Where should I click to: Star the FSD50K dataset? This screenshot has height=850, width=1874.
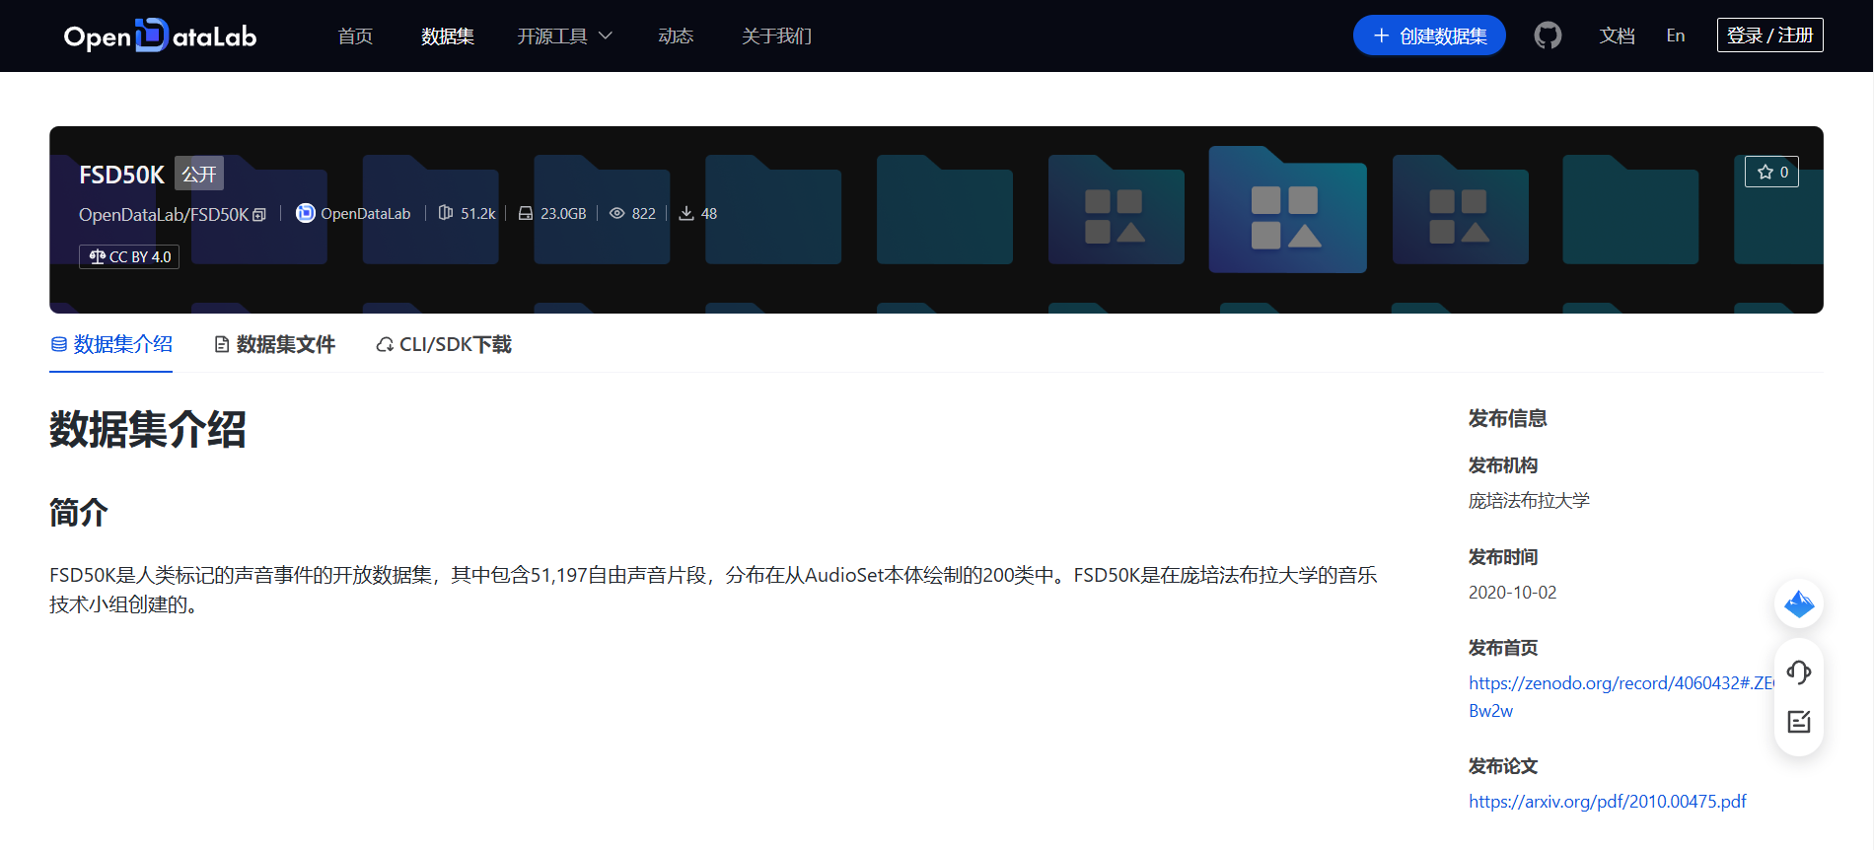[1771, 172]
